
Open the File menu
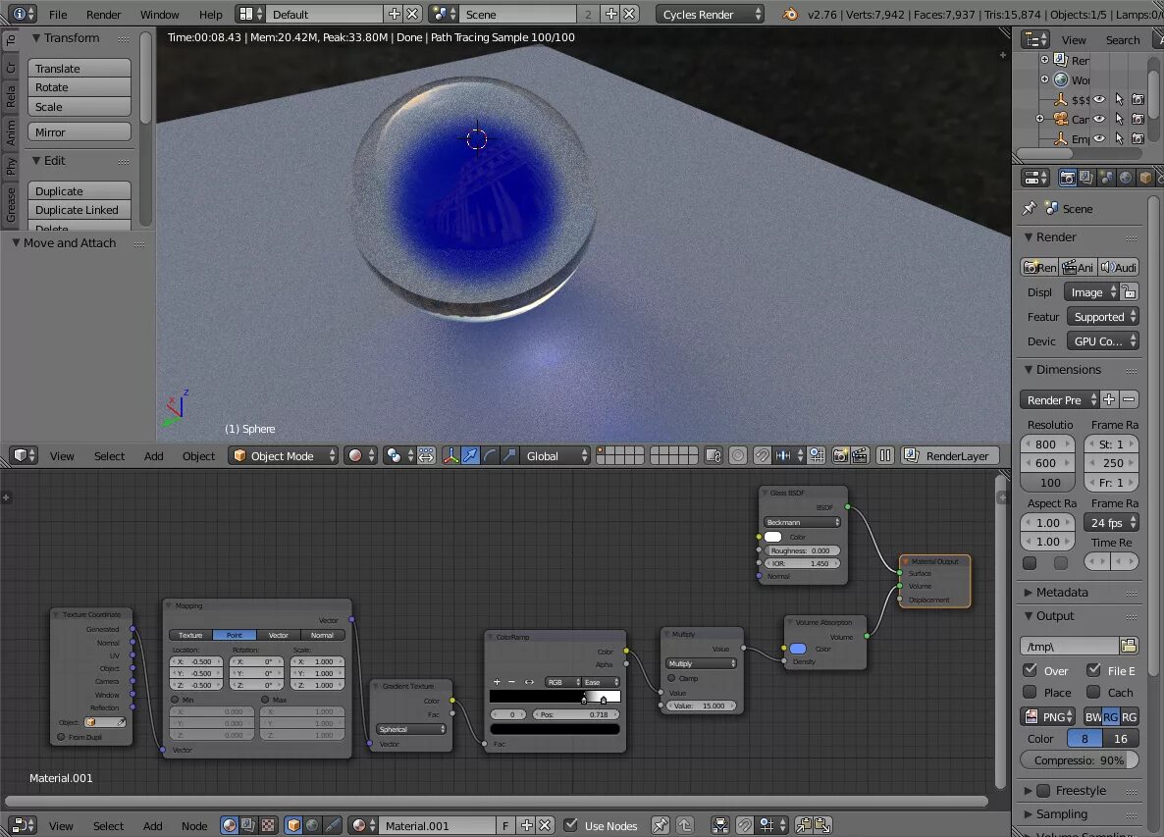pos(58,14)
